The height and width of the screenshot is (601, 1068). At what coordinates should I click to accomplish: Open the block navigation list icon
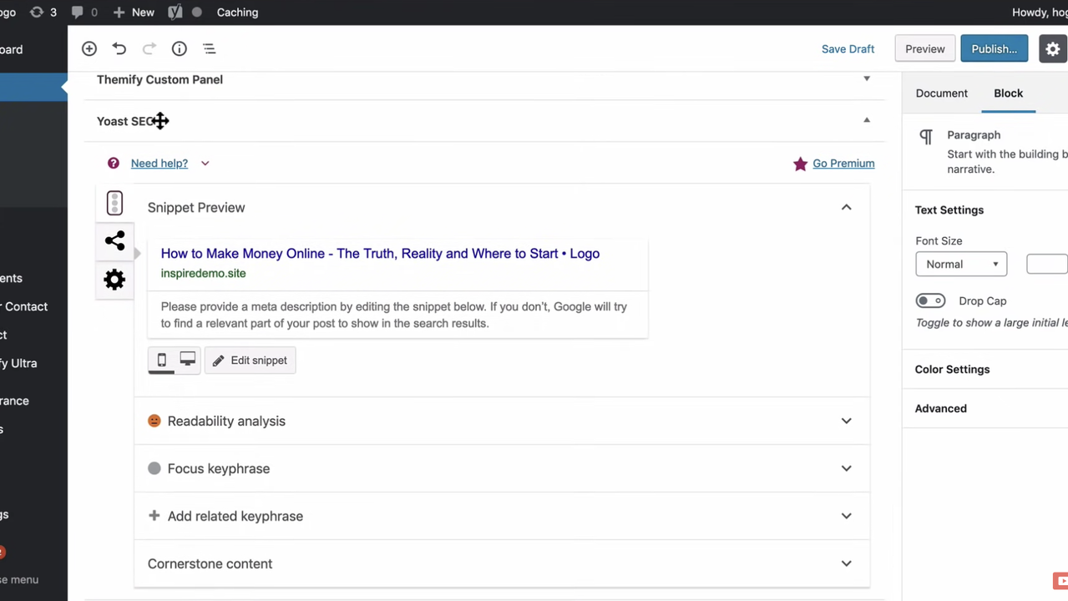[x=210, y=49]
